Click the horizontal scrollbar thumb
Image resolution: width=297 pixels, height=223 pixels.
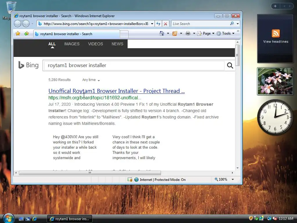tap(90, 173)
